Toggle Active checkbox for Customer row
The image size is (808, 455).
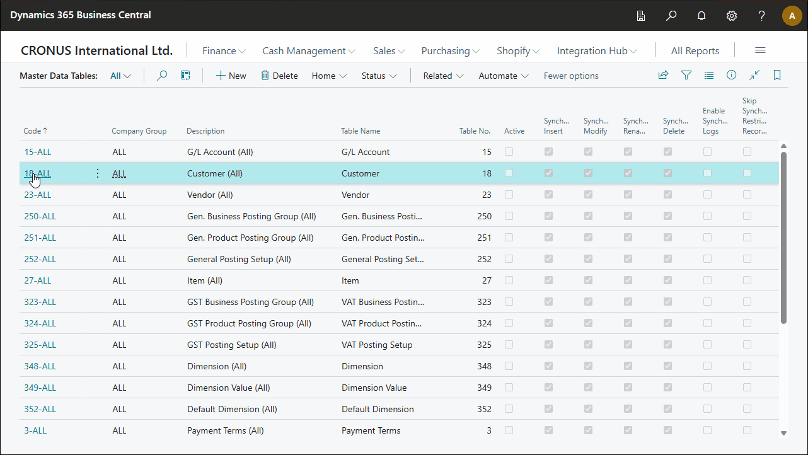tap(509, 173)
